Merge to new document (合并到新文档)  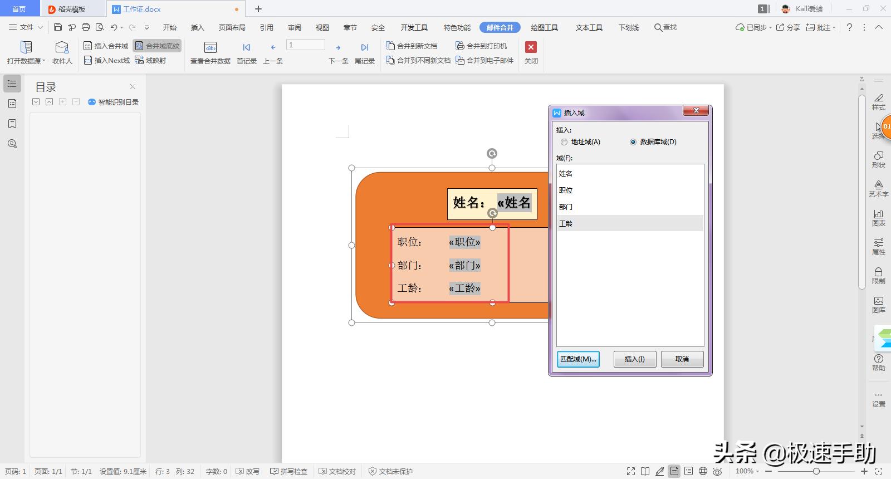pyautogui.click(x=412, y=46)
